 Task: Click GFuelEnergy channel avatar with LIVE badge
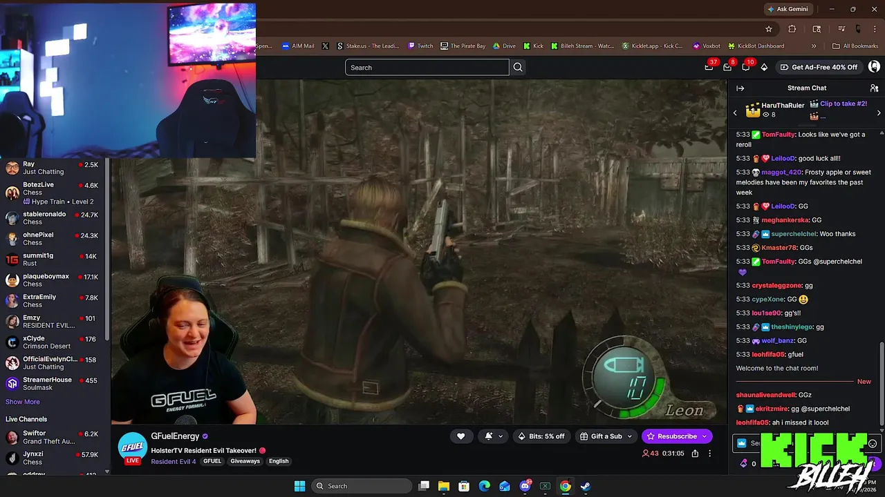133,448
